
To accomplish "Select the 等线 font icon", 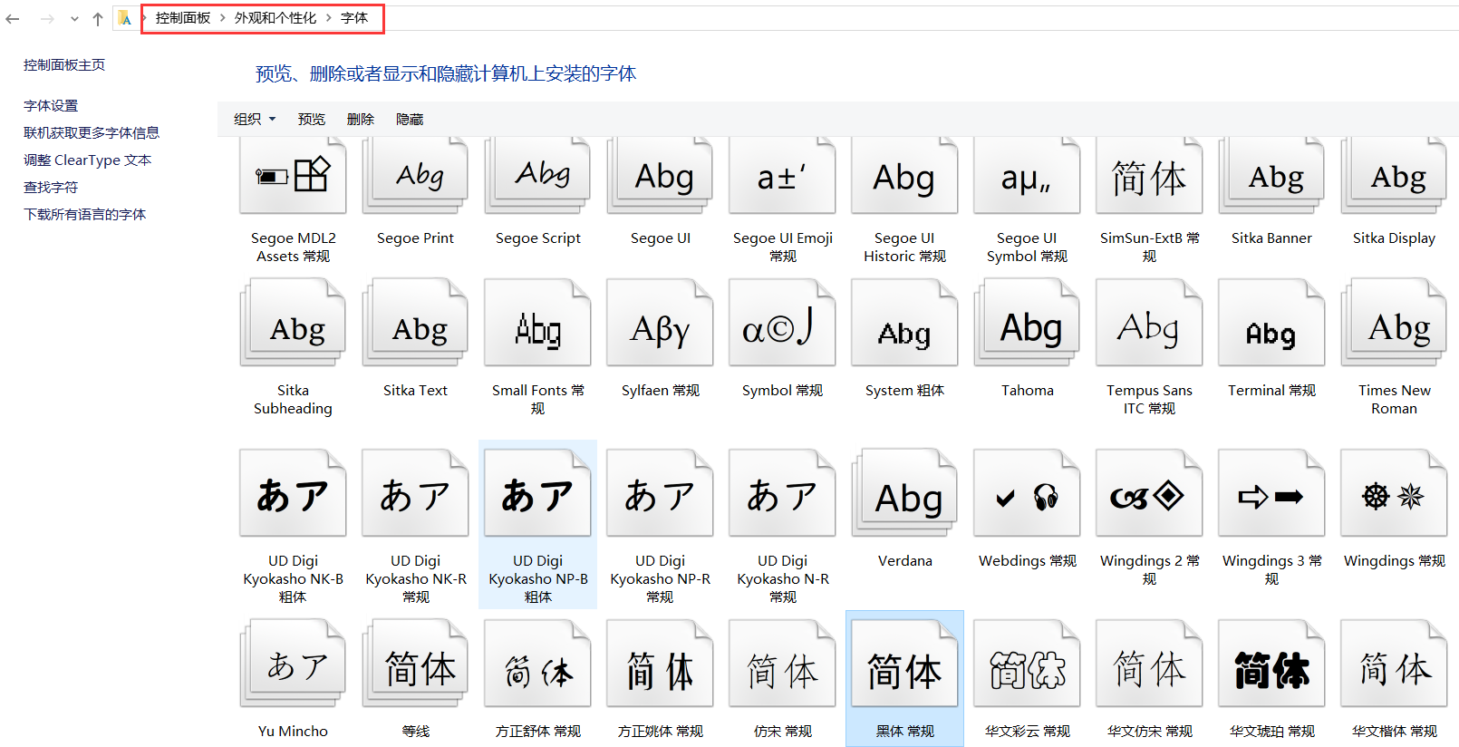I will pyautogui.click(x=415, y=664).
